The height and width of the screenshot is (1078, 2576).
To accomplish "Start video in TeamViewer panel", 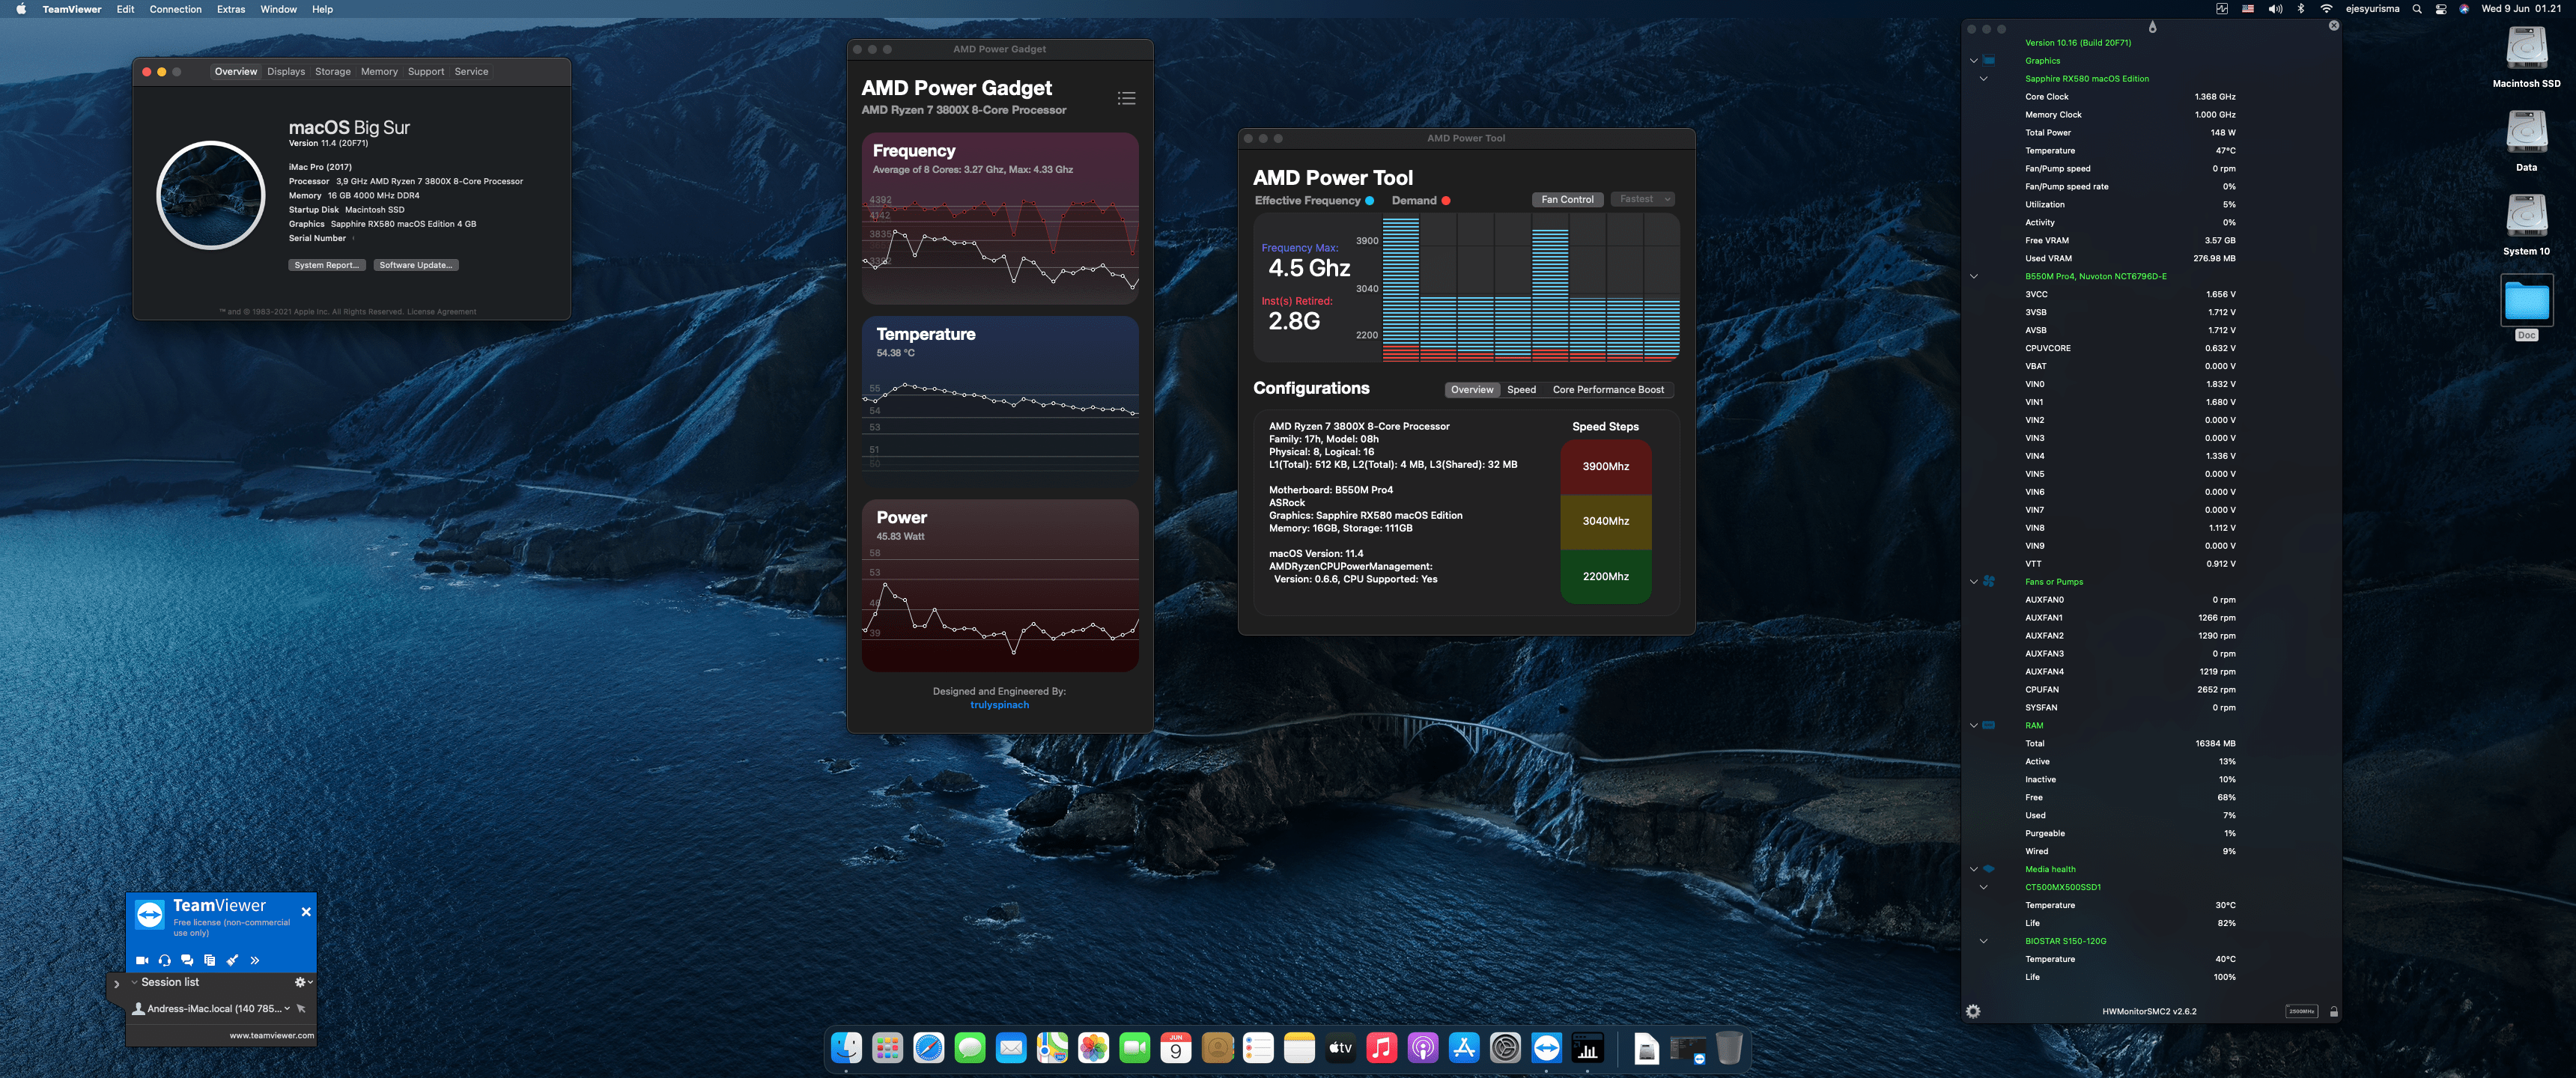I will pyautogui.click(x=142, y=960).
